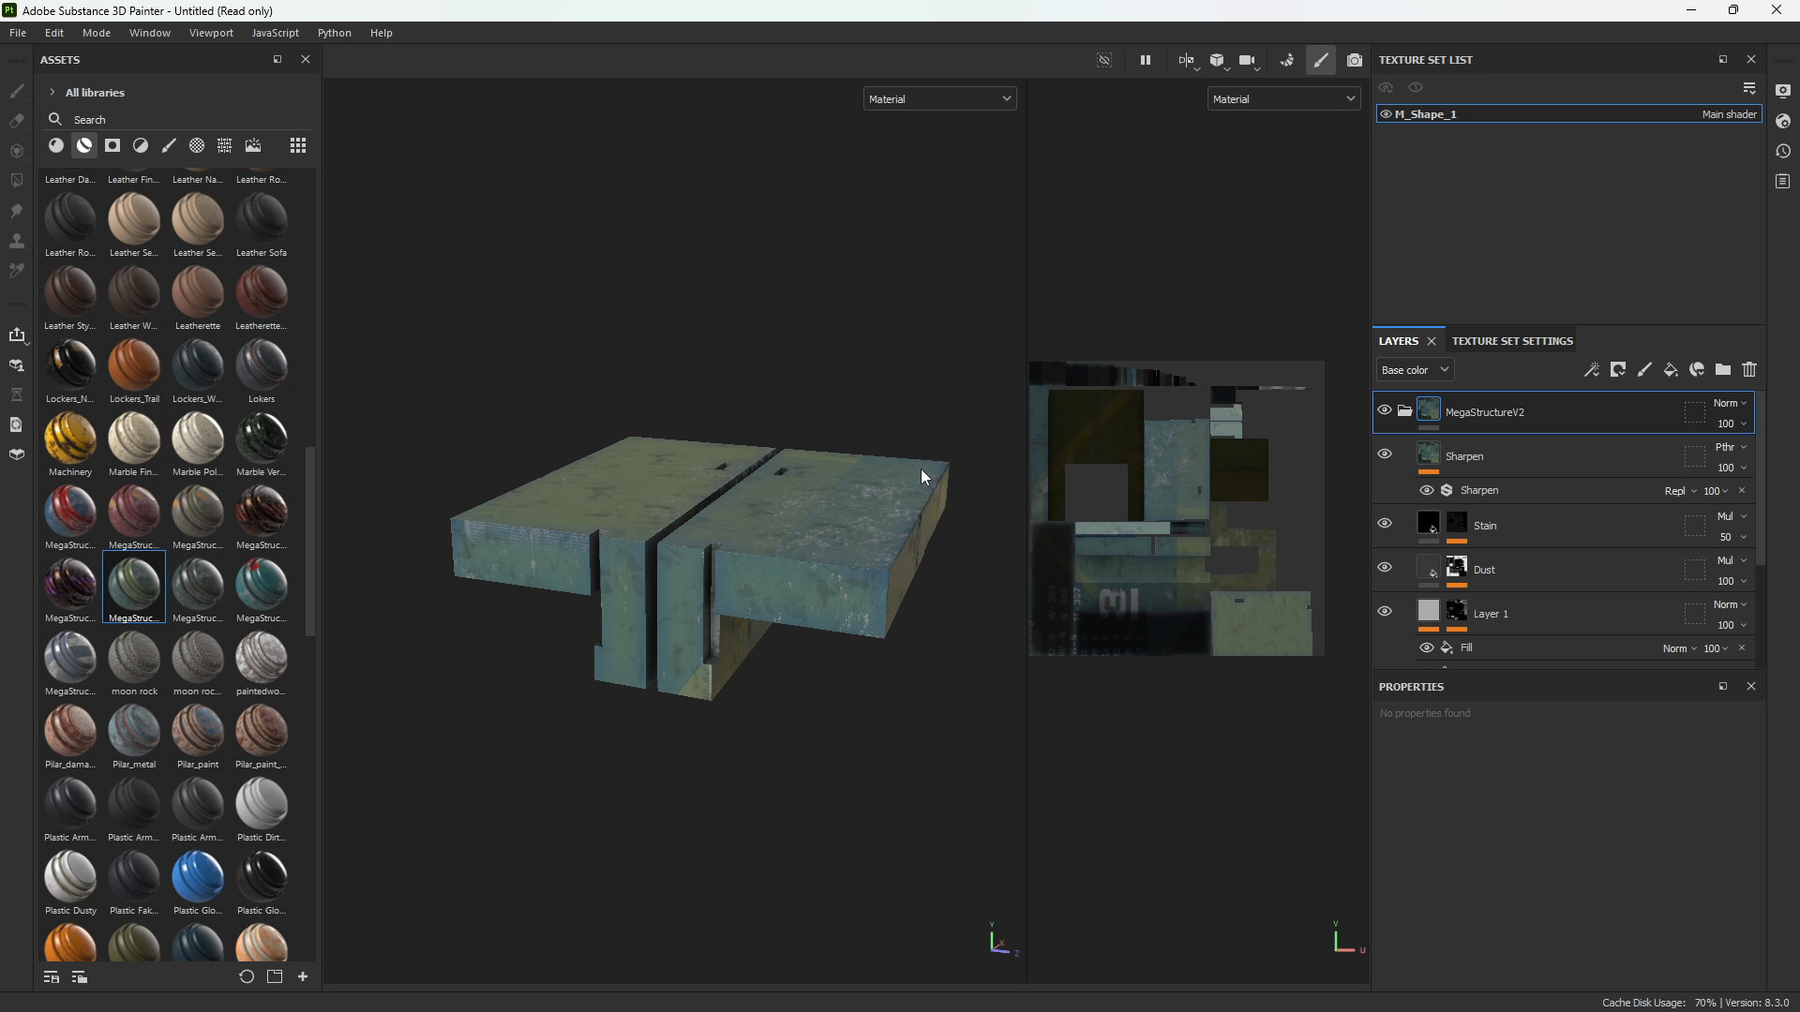Open the Base color channel dropdown
The height and width of the screenshot is (1012, 1800).
click(x=1415, y=370)
